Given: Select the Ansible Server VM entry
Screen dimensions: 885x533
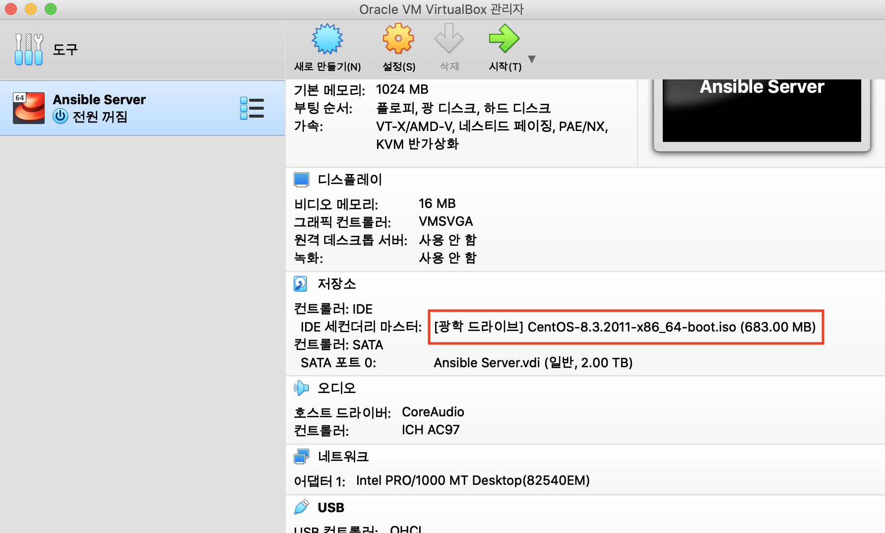Looking at the screenshot, I should click(x=142, y=108).
